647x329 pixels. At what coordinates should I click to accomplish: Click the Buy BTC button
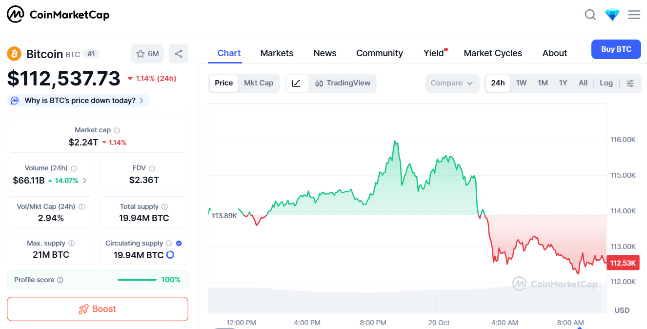click(616, 49)
